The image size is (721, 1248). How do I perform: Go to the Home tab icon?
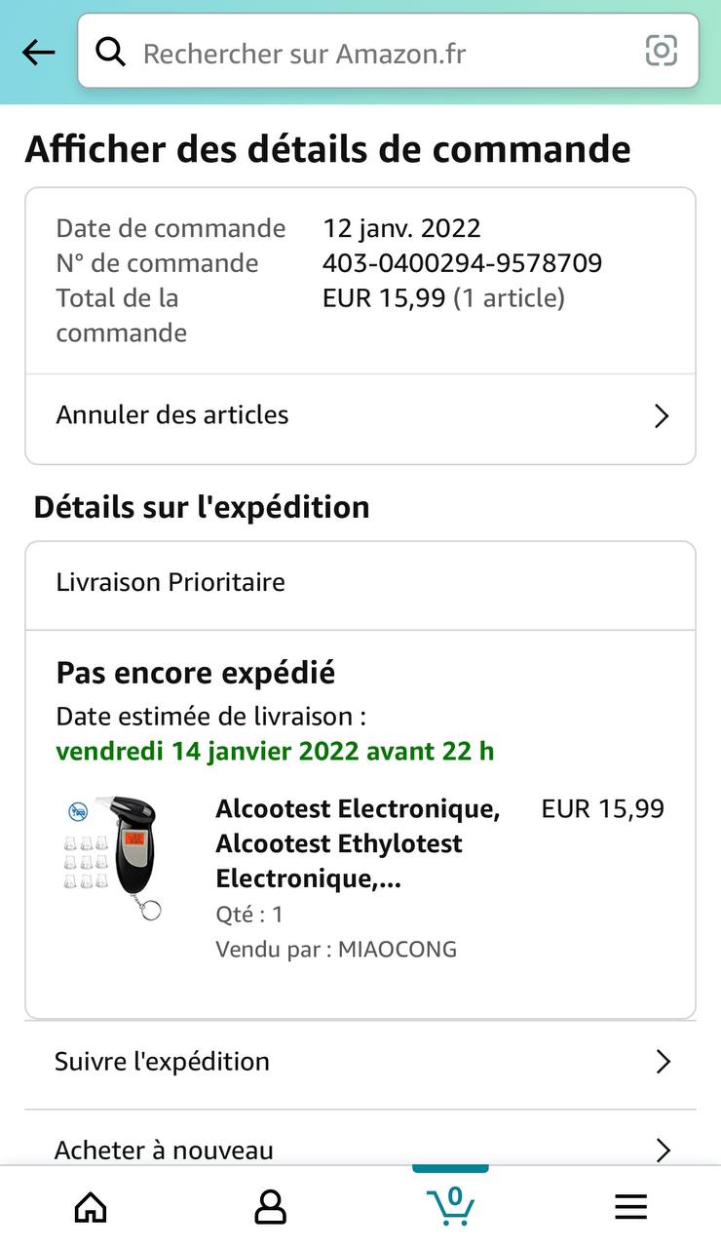point(91,1207)
